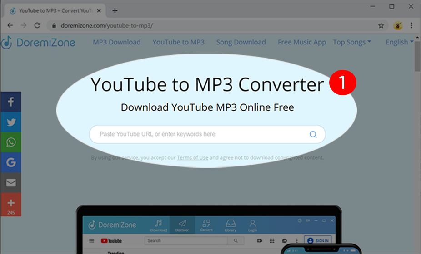421x254 pixels.
Task: Go back to the previous page
Action: 10,25
